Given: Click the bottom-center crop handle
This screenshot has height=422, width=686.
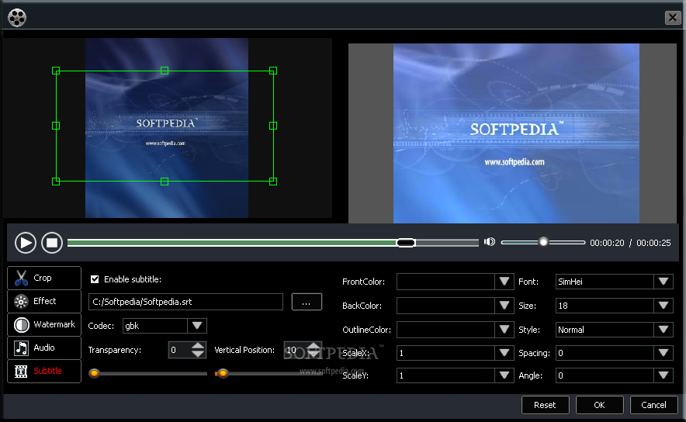Looking at the screenshot, I should click(x=165, y=181).
